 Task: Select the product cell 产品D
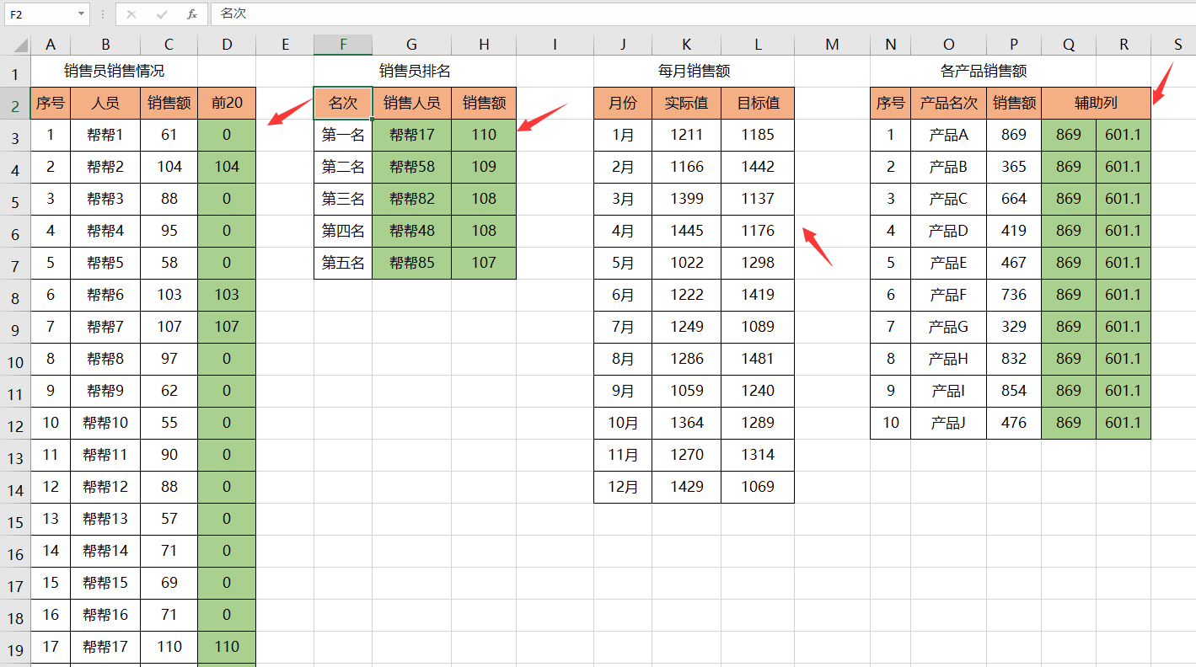[x=949, y=231]
